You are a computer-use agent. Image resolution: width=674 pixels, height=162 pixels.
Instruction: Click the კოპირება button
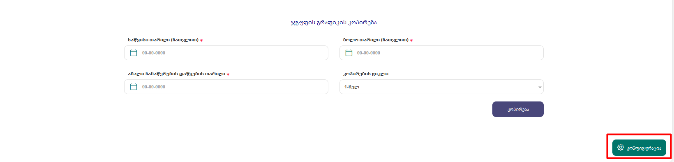point(518,109)
